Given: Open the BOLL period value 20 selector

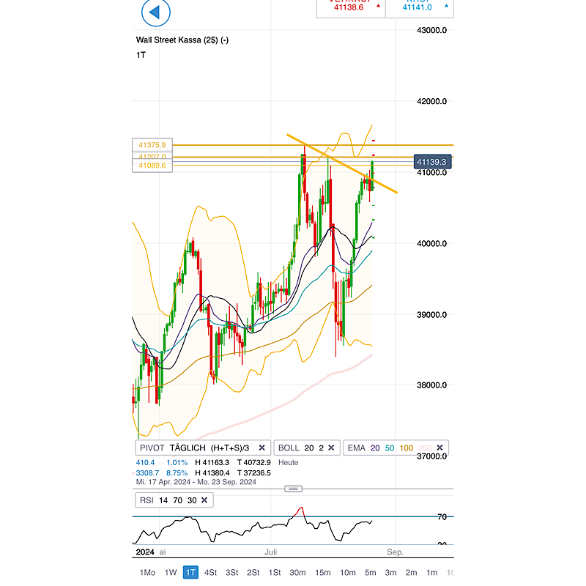Looking at the screenshot, I should pyautogui.click(x=308, y=448).
